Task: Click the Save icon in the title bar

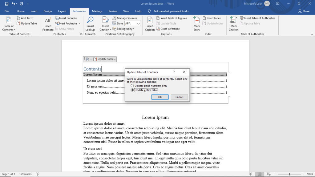Action: coord(7,4)
